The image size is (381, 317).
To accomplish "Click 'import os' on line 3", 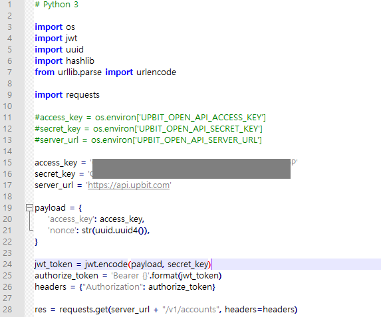I will click(55, 27).
